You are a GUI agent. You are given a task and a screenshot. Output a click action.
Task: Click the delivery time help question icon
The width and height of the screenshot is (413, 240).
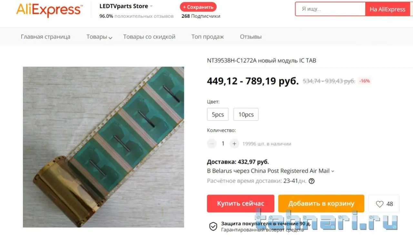click(311, 181)
